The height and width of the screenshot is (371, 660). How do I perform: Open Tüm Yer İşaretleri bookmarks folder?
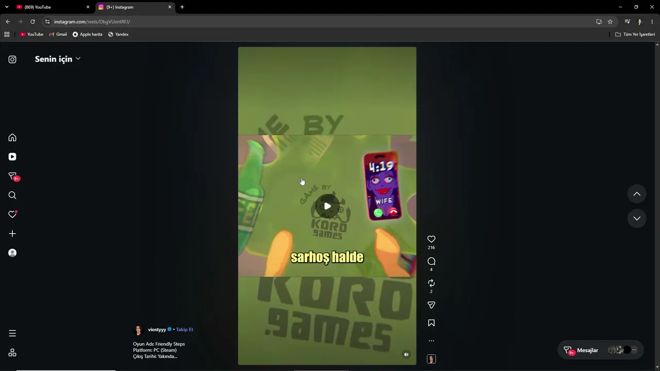(635, 35)
